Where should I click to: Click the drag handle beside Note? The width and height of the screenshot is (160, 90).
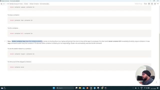(x=6, y=41)
